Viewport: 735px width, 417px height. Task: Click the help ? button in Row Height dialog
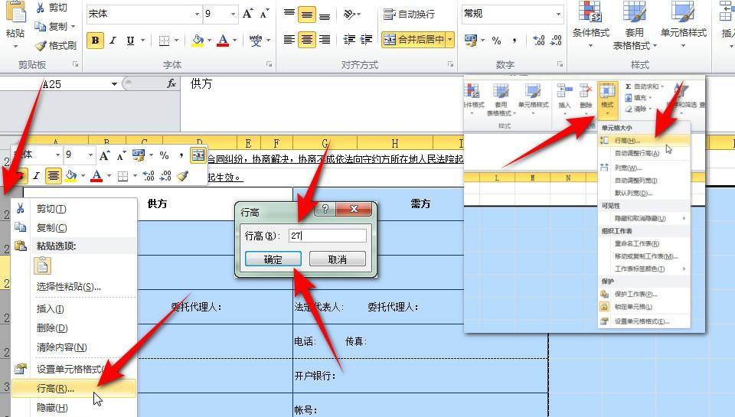click(325, 208)
